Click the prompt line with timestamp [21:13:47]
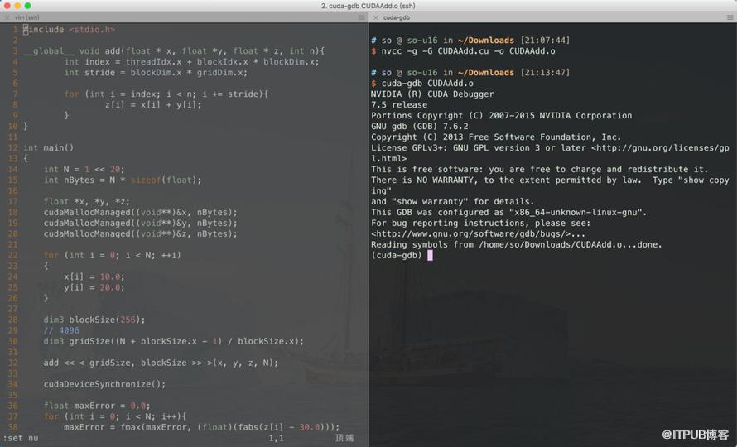Viewport: 737px width, 447px height. click(x=470, y=72)
